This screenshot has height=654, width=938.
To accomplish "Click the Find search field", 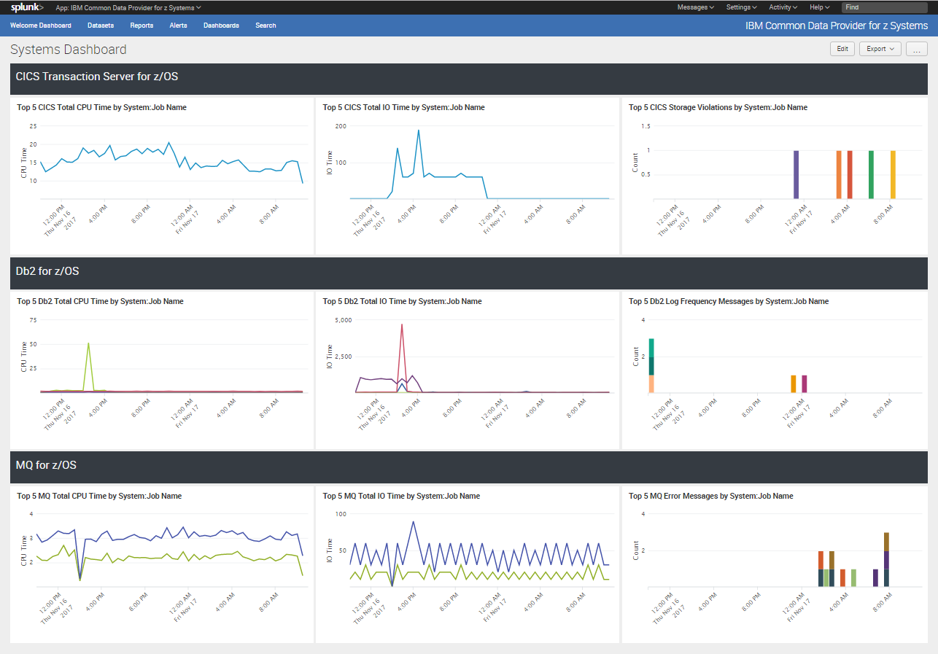I will coord(885,7).
